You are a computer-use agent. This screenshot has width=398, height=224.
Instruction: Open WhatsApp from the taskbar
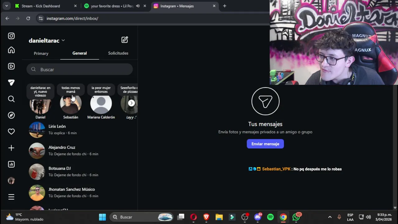296,217
